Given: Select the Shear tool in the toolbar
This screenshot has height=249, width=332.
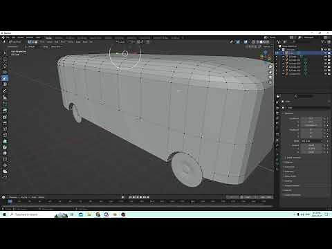Looking at the screenshot, I should pos(5,171).
